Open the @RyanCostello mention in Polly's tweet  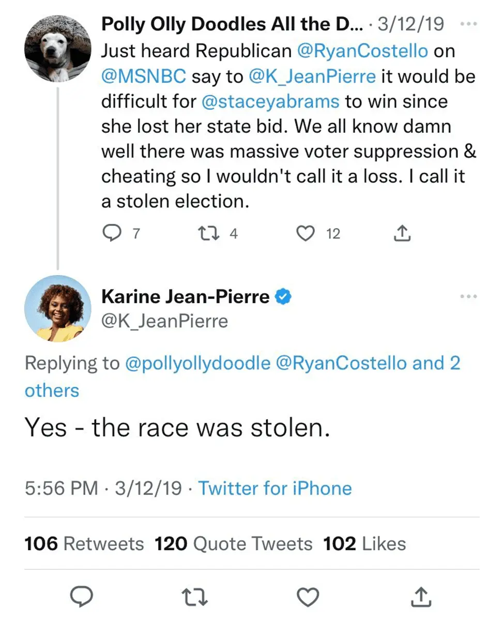(363, 51)
